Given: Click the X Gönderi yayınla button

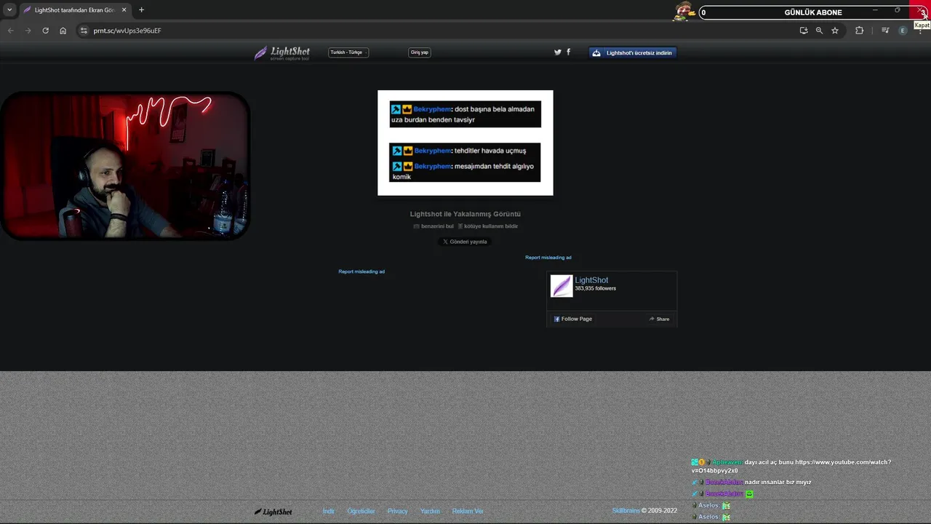Looking at the screenshot, I should pos(465,242).
